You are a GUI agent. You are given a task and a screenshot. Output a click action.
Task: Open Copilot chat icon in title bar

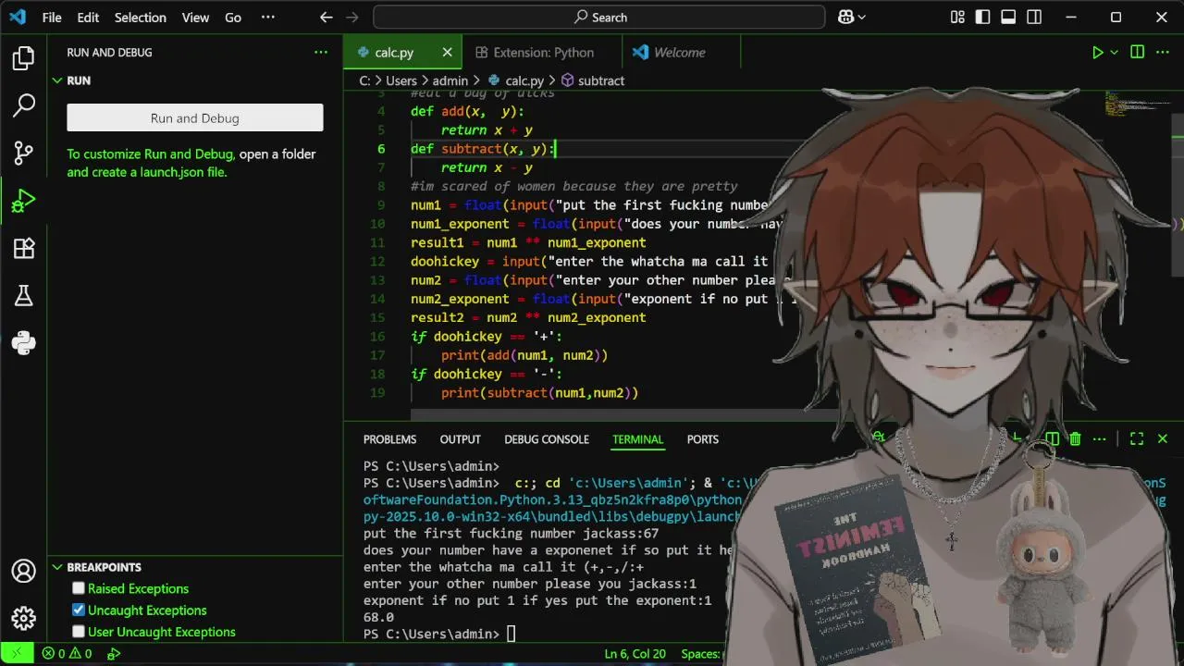click(845, 17)
